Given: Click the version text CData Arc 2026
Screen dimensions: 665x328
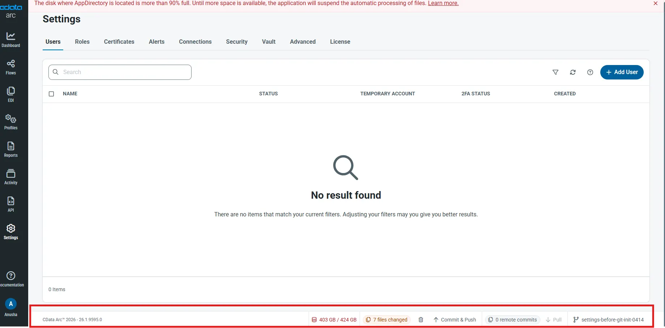Looking at the screenshot, I should pos(72,320).
